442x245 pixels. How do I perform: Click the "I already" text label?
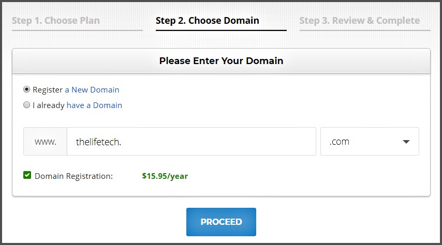pos(49,105)
